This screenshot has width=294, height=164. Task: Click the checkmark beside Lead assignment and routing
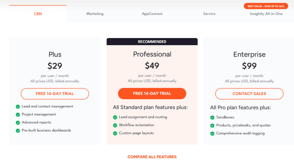coord(115,117)
